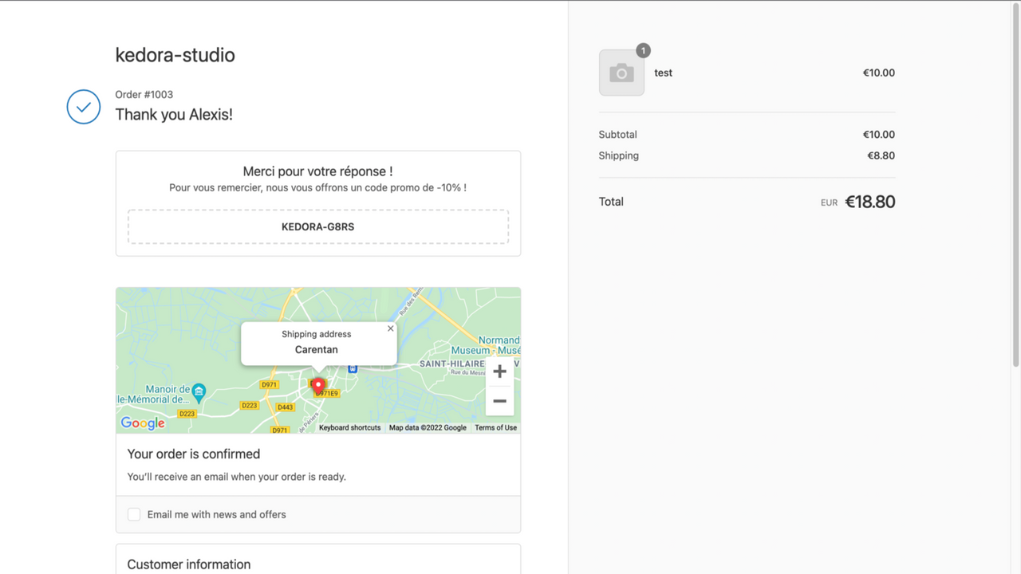Click the test product image placeholder
The image size is (1021, 574).
click(x=621, y=73)
